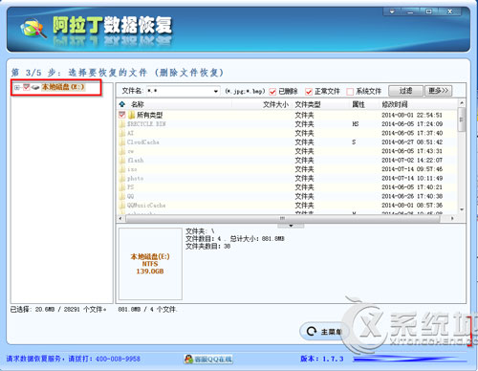Toggle the 本地磁盘 (E:) tree checkbox
The image size is (478, 371).
point(27,87)
